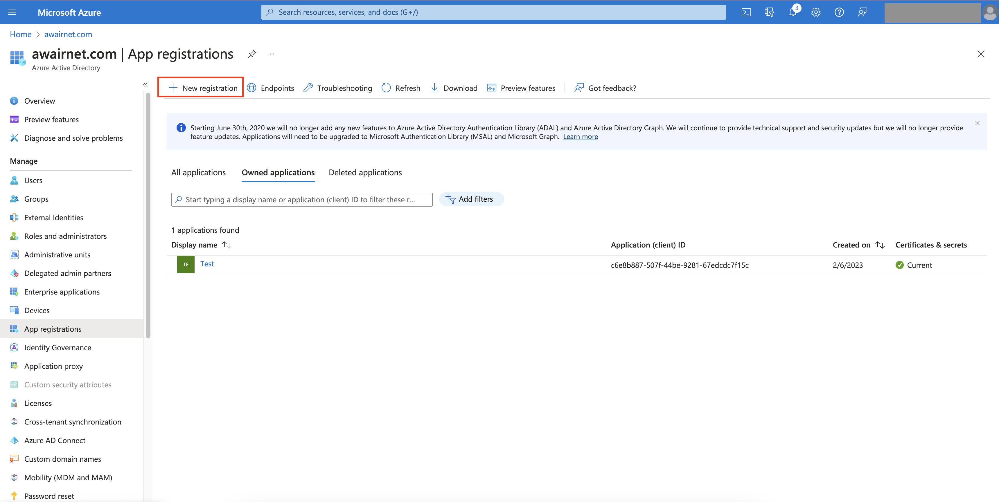This screenshot has width=999, height=502.
Task: Open the notifications bell
Action: pyautogui.click(x=793, y=12)
